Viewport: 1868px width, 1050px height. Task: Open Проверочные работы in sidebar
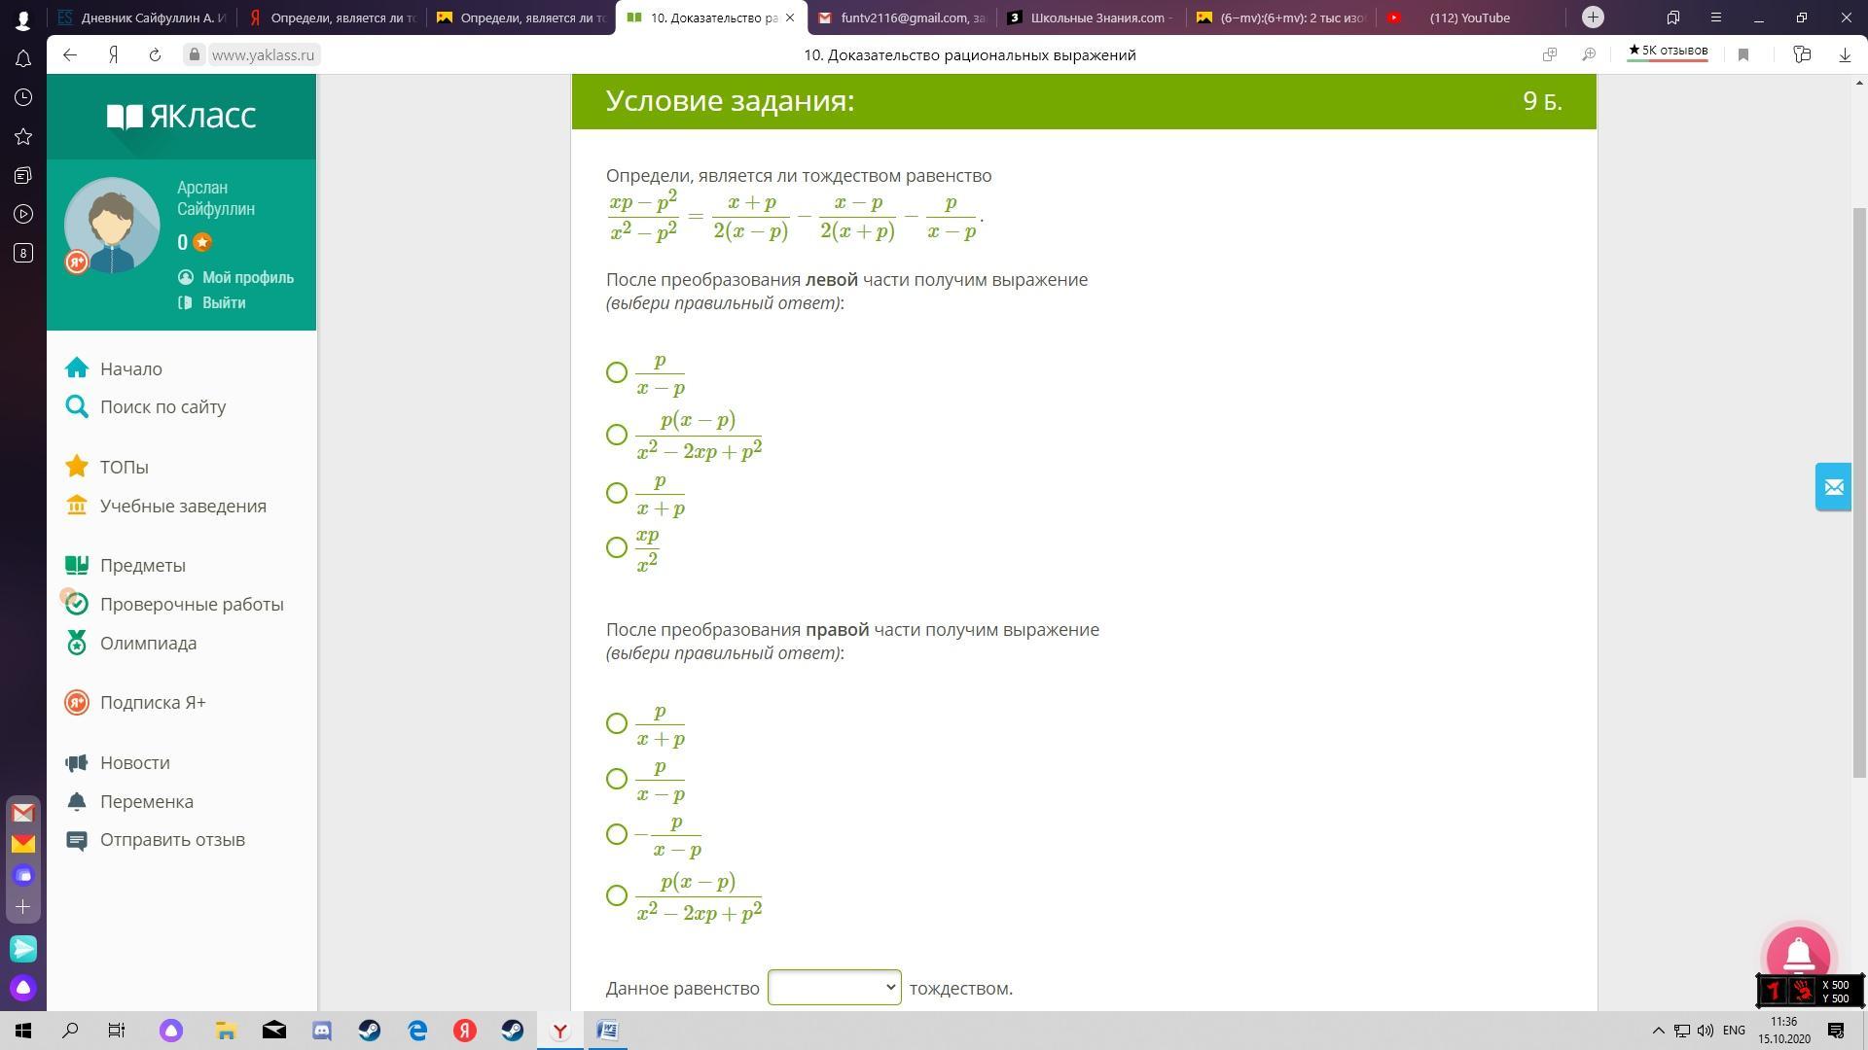(192, 605)
